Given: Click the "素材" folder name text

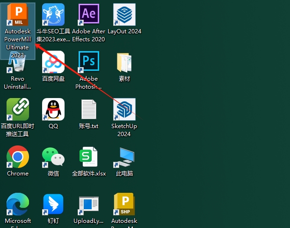Looking at the screenshot, I should pyautogui.click(x=124, y=79).
